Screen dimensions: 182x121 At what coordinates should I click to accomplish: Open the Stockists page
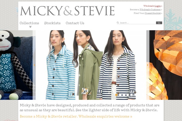pos(52,23)
